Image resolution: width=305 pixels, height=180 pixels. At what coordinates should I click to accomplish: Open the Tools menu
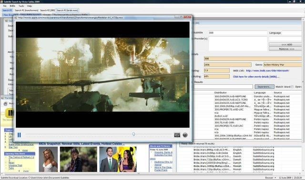click(21, 6)
